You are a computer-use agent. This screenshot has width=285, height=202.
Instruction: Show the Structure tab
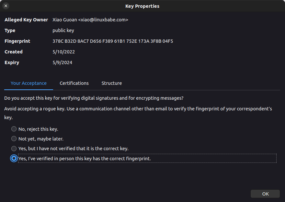112,83
